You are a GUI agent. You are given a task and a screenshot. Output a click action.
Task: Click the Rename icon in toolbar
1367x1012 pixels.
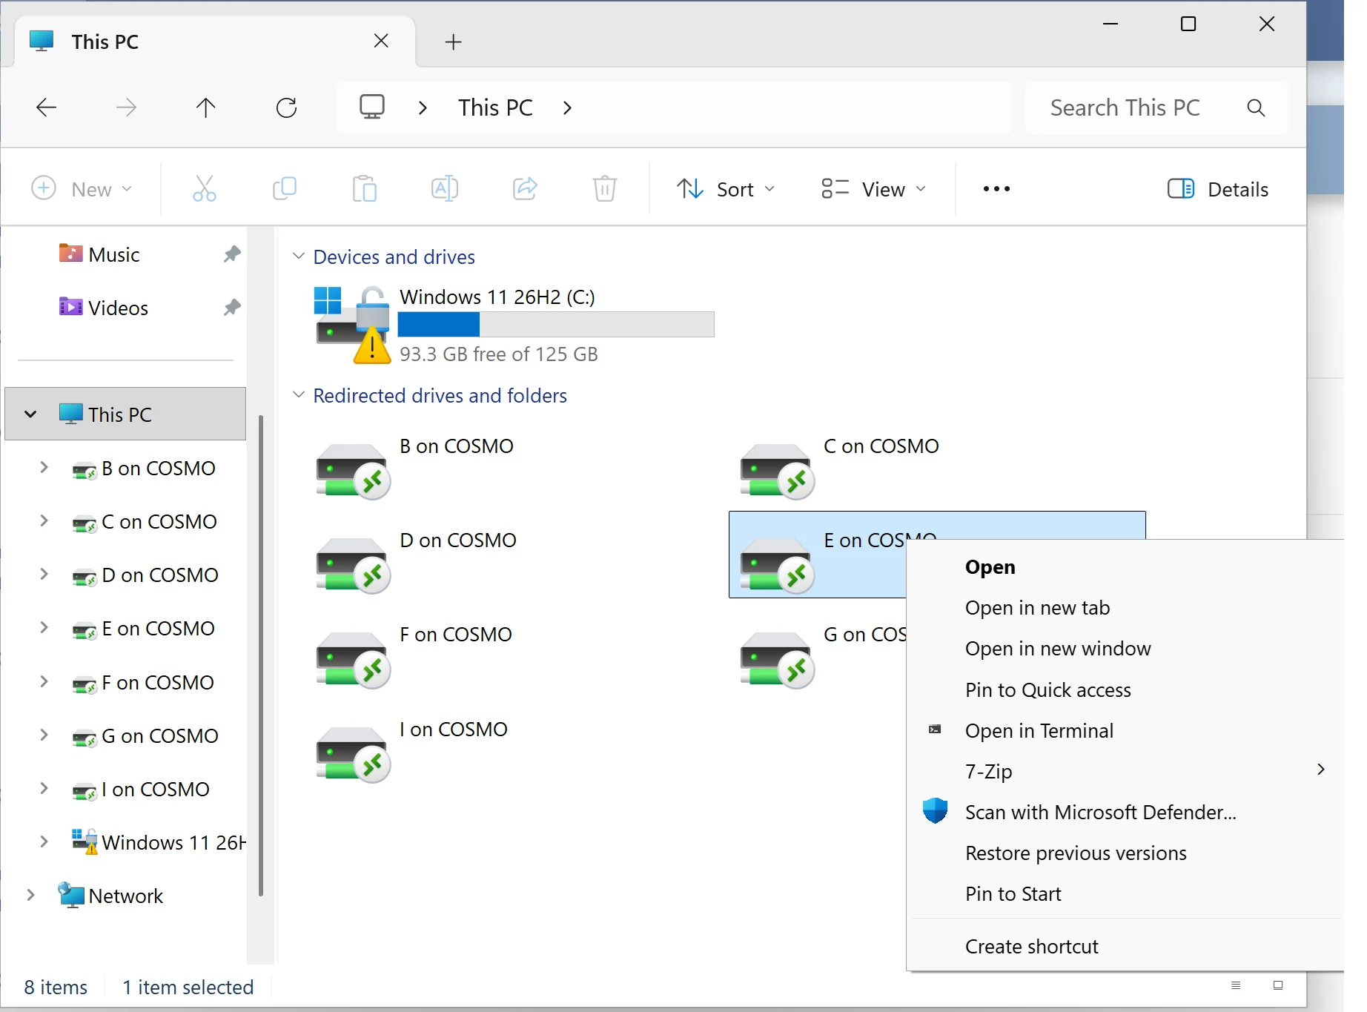(x=445, y=189)
